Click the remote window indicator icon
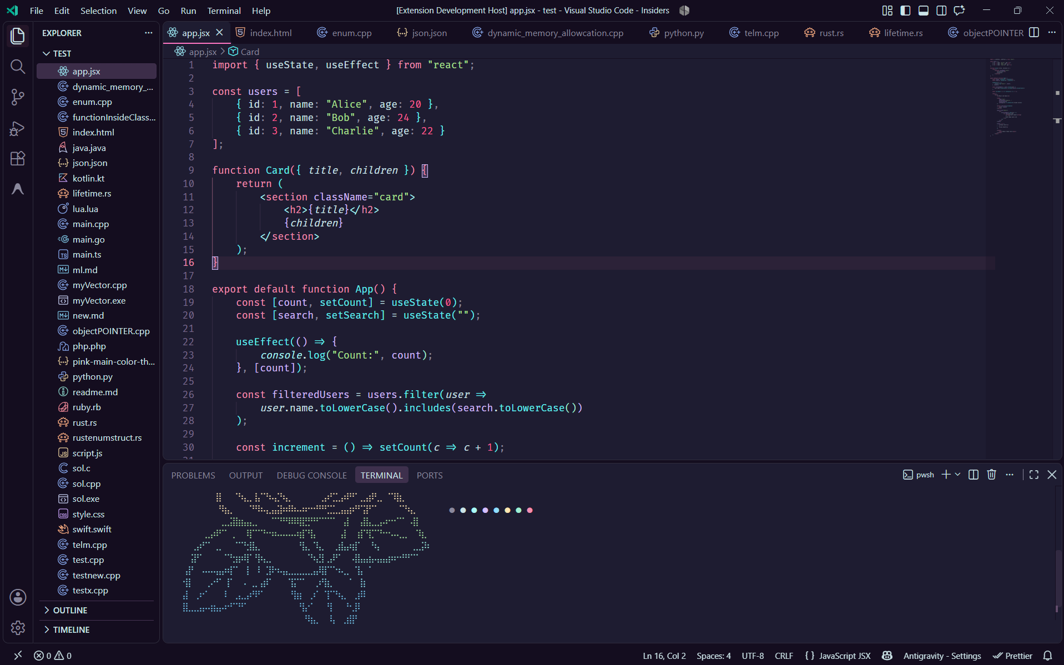Screen dimensions: 1064x665 (x=18, y=656)
